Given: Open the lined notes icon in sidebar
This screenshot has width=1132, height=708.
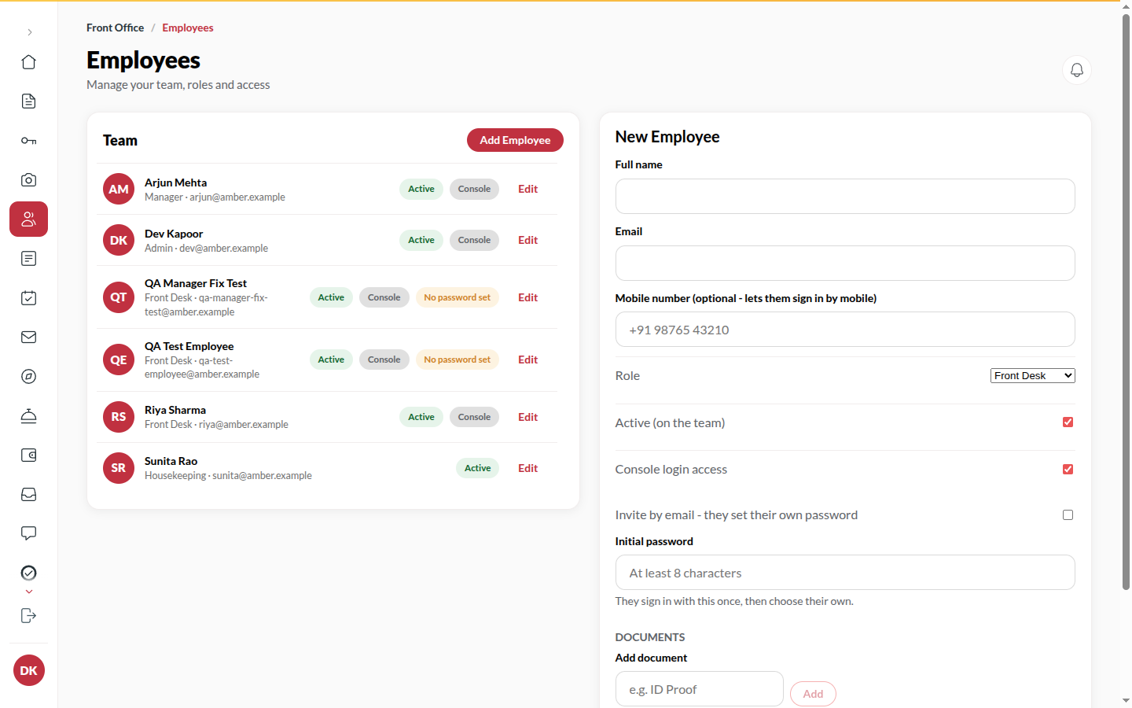Looking at the screenshot, I should tap(29, 259).
